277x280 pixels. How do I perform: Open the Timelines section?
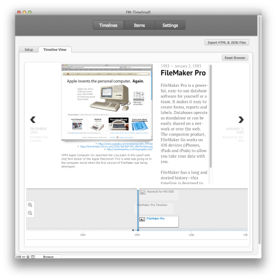point(108,25)
